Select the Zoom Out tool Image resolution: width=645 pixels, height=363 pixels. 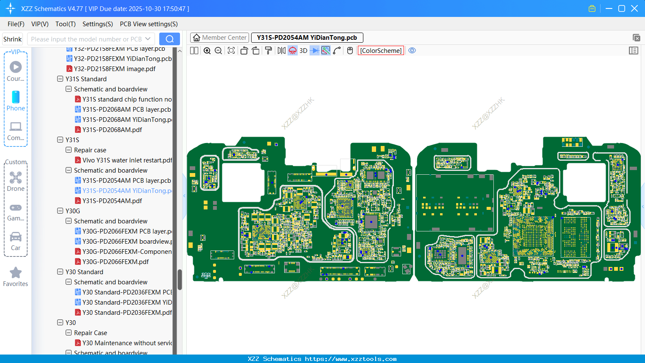click(x=218, y=50)
